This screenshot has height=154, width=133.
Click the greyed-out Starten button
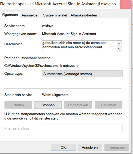tap(18, 105)
